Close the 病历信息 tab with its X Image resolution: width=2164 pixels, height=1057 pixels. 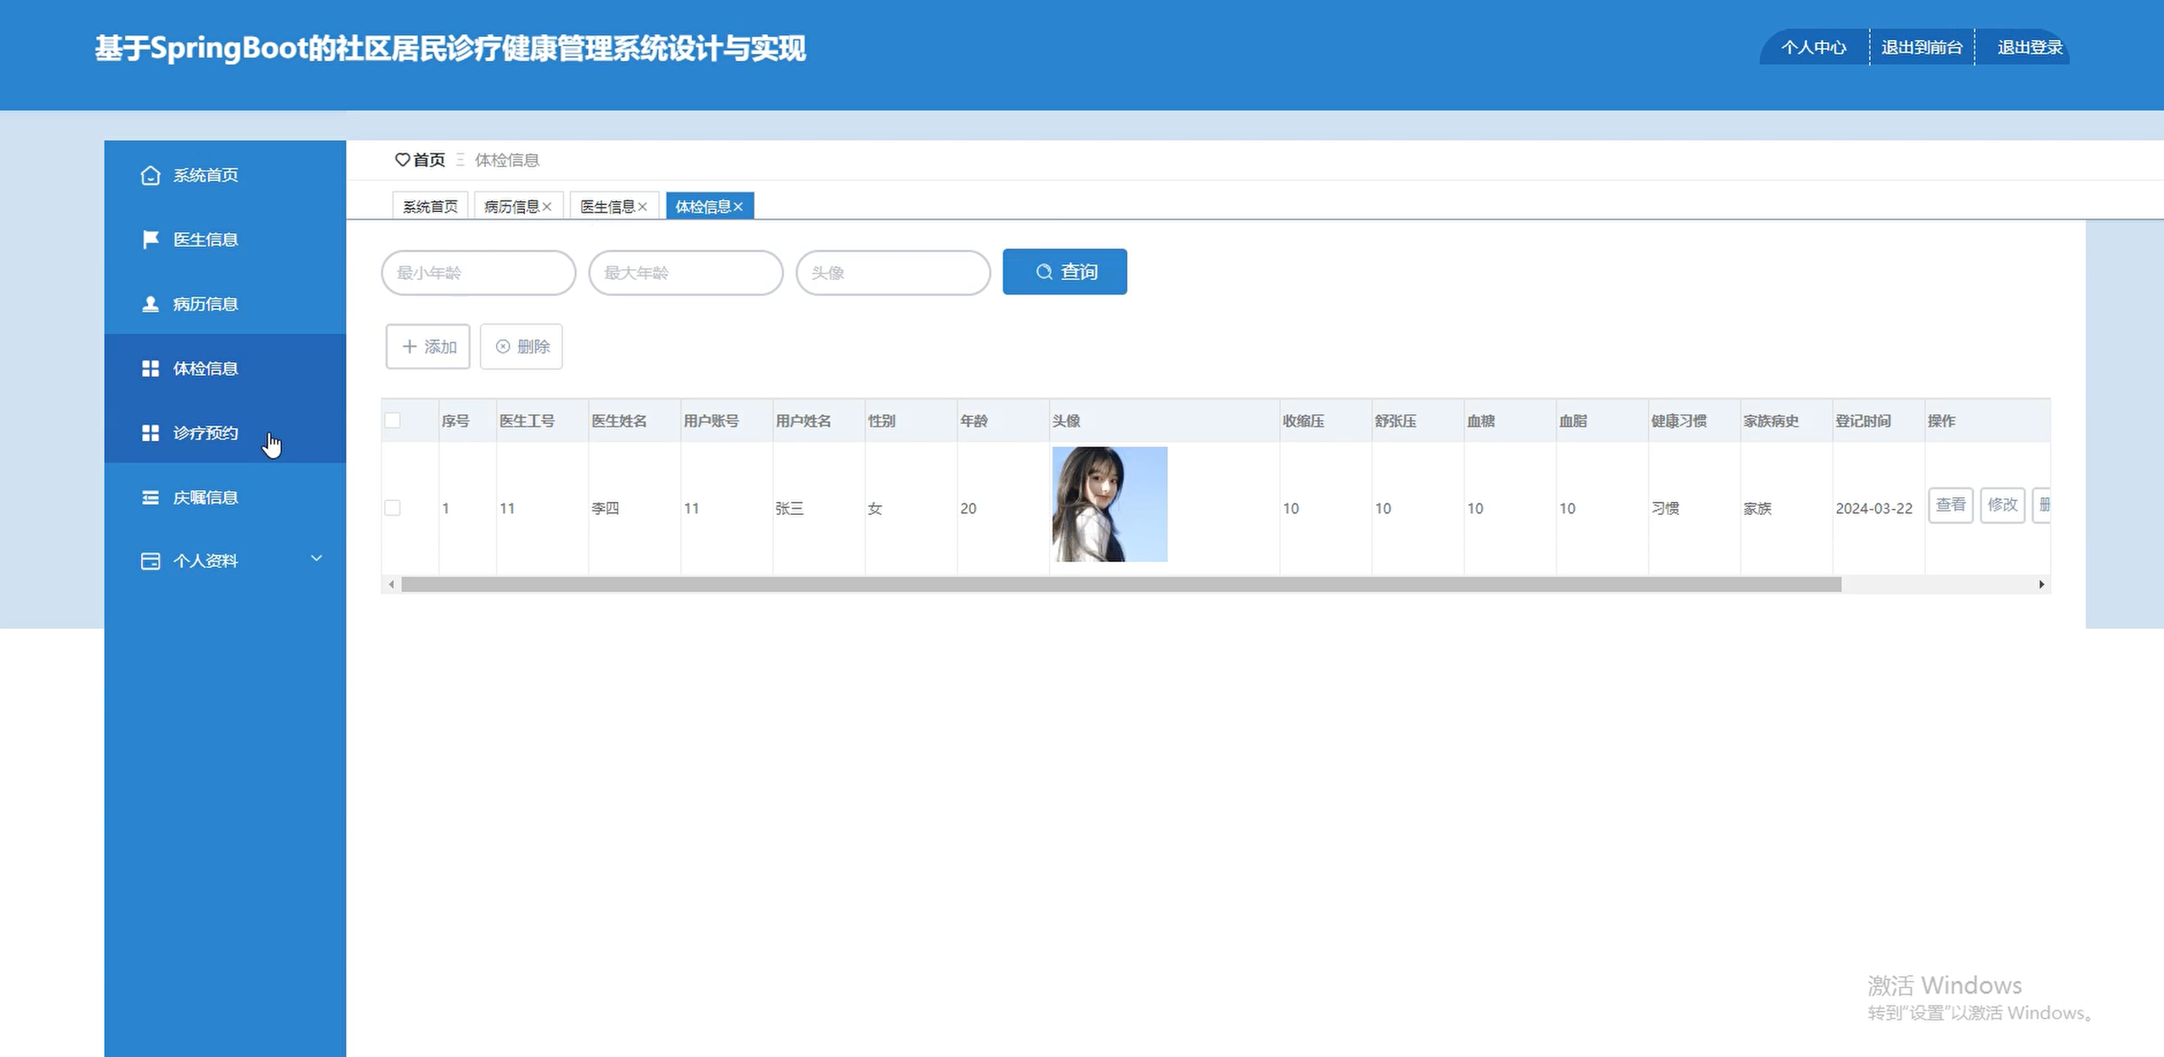(x=547, y=207)
